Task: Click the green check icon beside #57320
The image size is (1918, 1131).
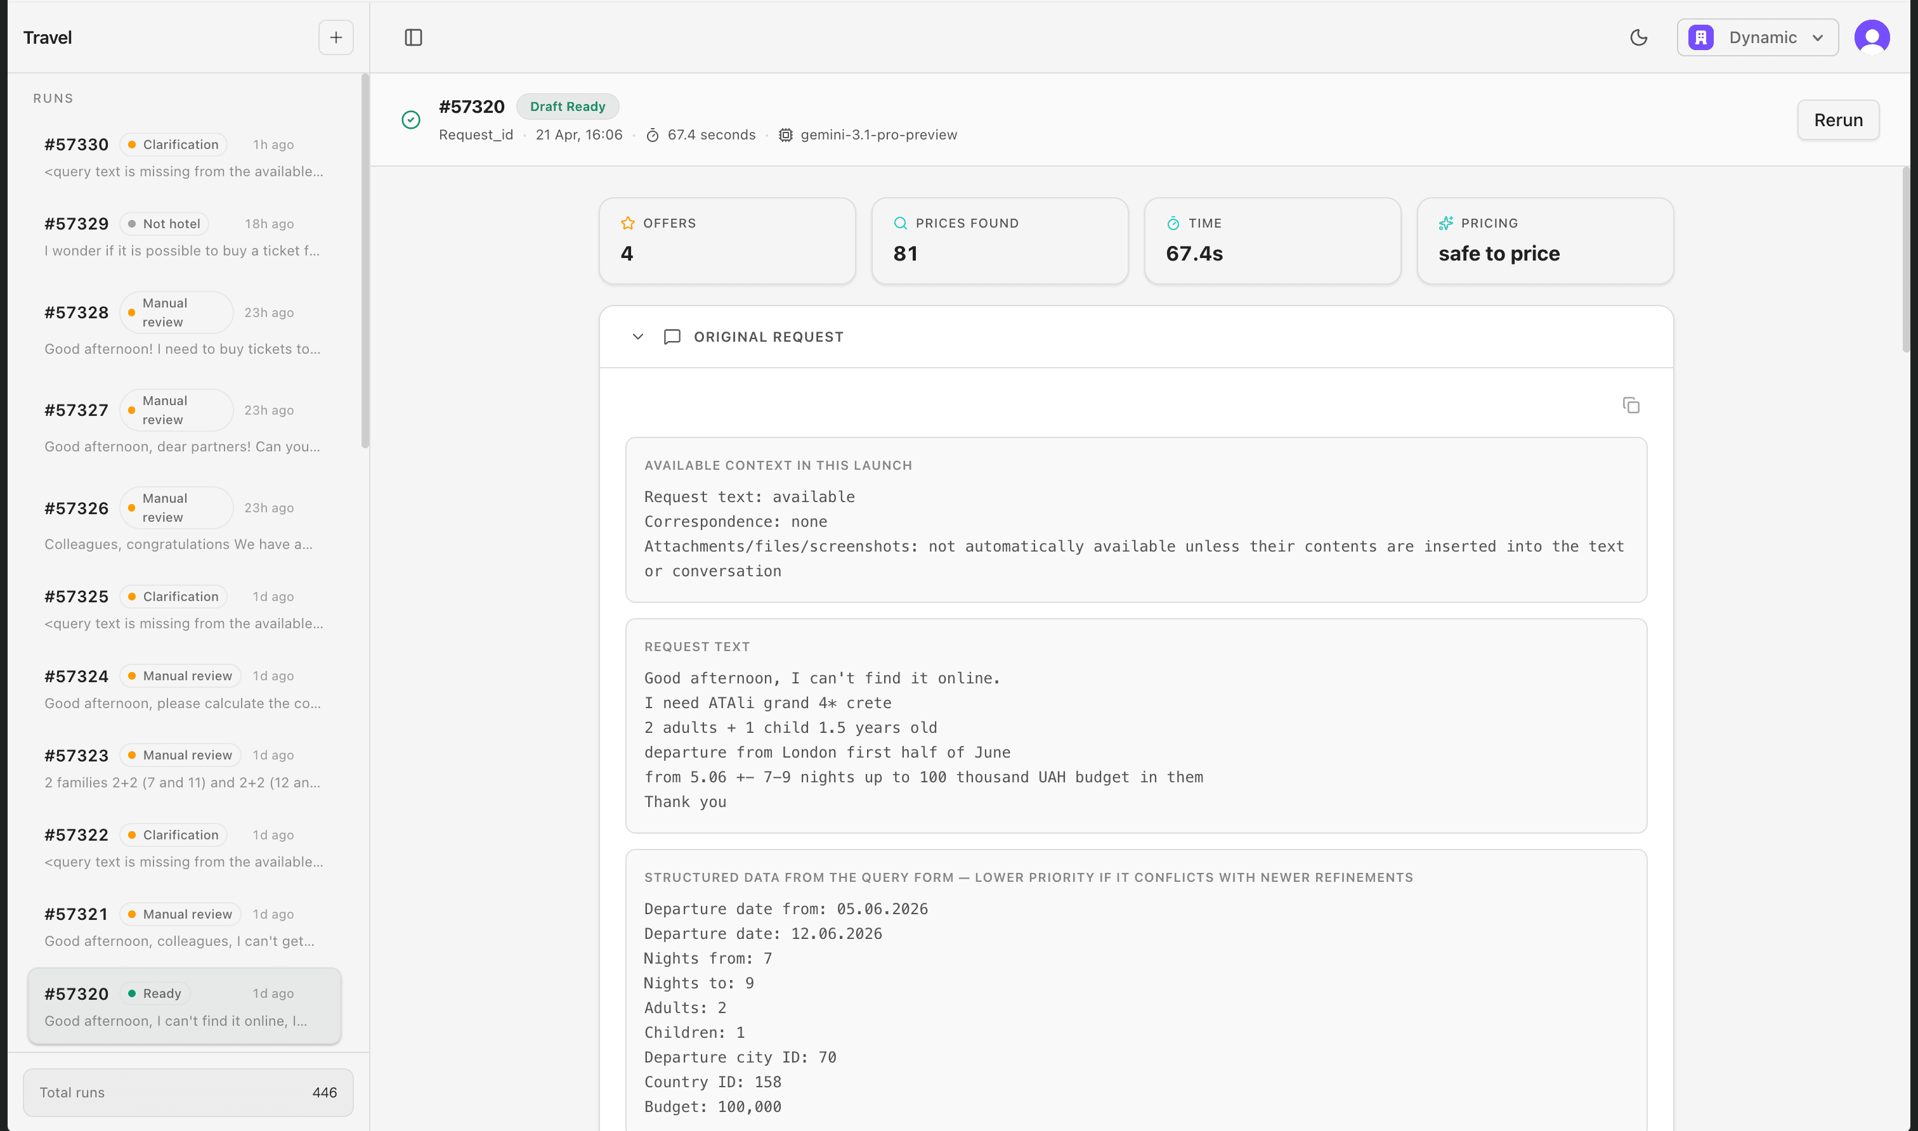Action: tap(410, 120)
